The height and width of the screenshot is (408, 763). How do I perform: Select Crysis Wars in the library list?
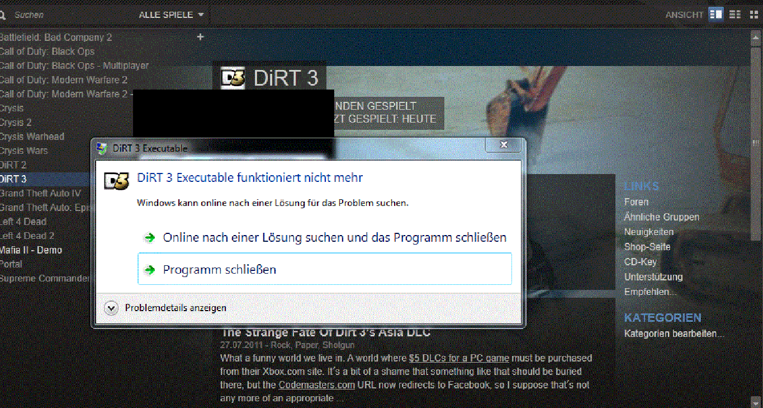(x=24, y=151)
